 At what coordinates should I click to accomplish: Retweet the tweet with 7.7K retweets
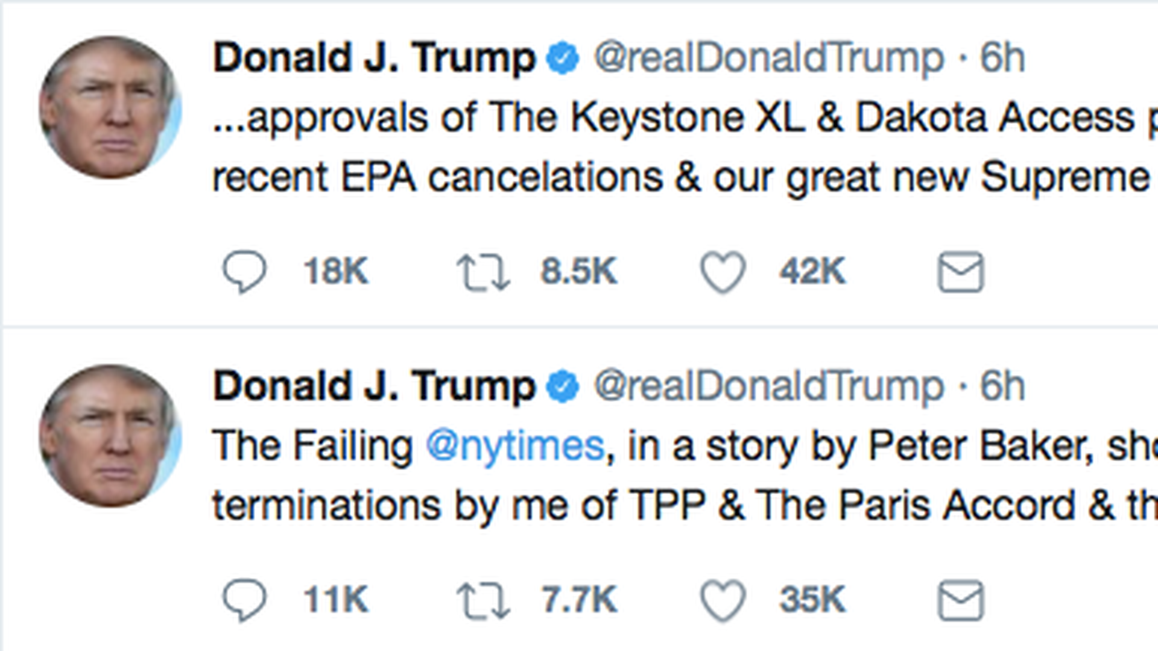tap(483, 600)
